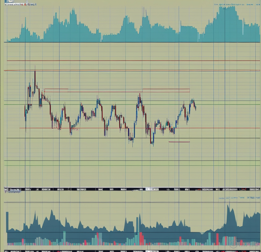
Task: Open the legend text in top-right corner
Action: (x=236, y=5)
